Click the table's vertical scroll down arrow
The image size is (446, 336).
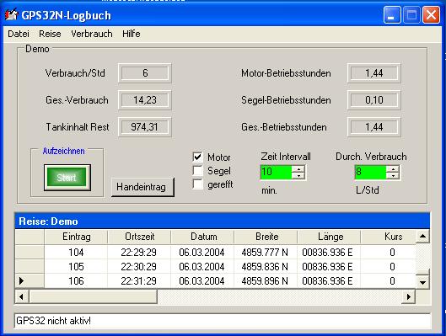click(x=422, y=282)
